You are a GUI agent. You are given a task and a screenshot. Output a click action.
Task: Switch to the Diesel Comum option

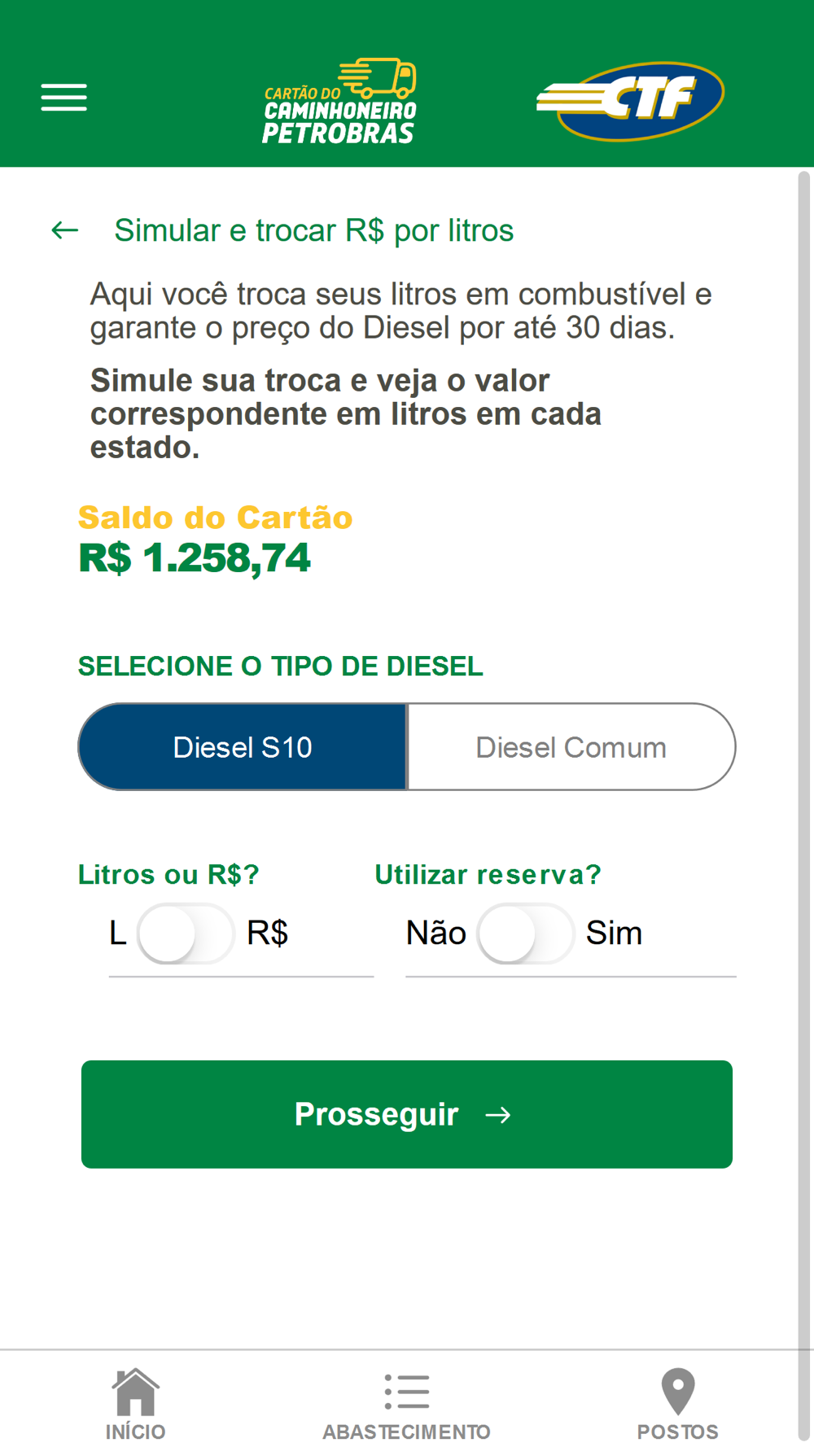pyautogui.click(x=571, y=747)
